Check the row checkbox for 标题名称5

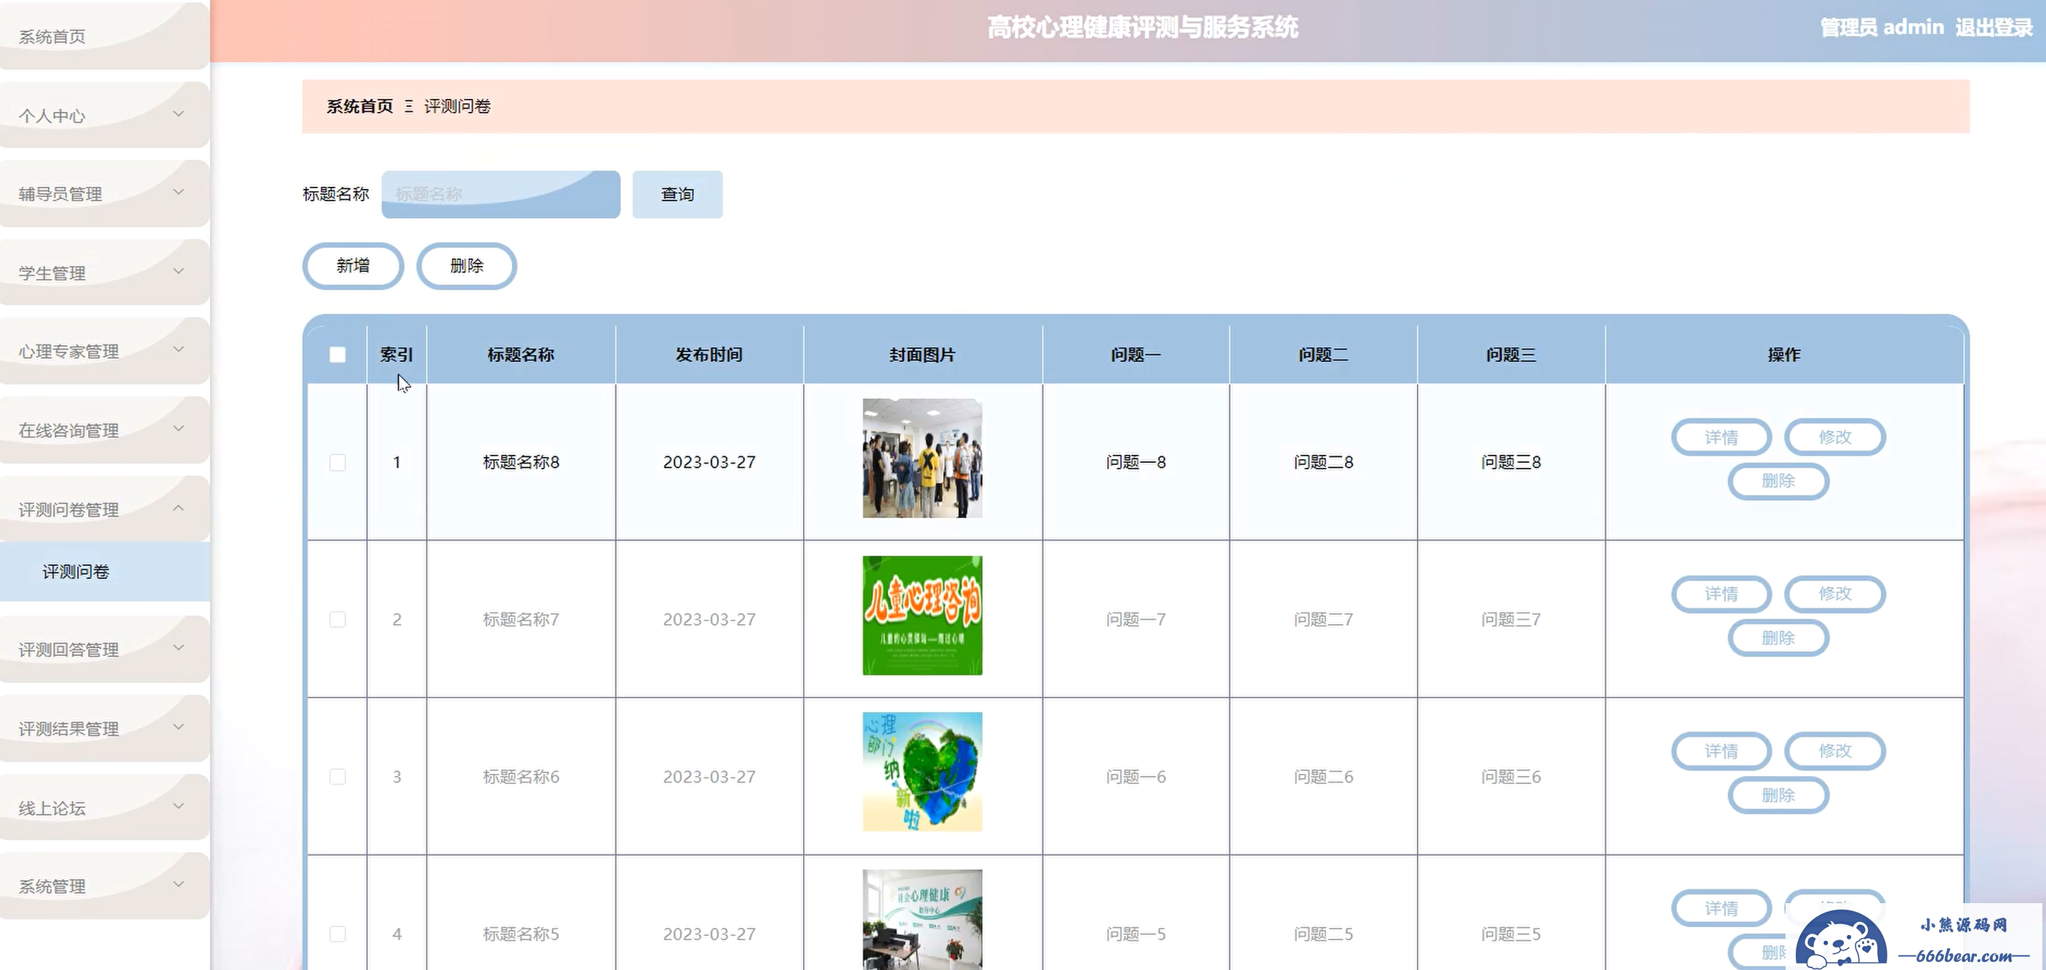pos(337,934)
